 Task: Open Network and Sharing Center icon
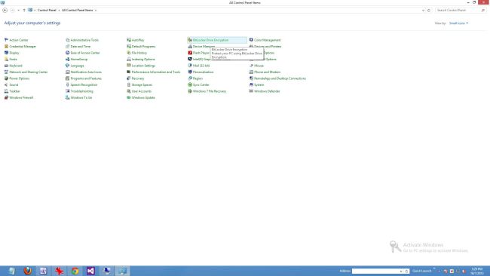(x=6, y=72)
